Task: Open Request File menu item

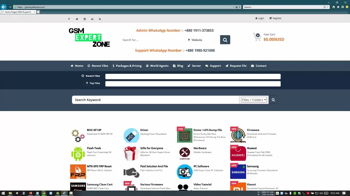Action: click(x=236, y=66)
